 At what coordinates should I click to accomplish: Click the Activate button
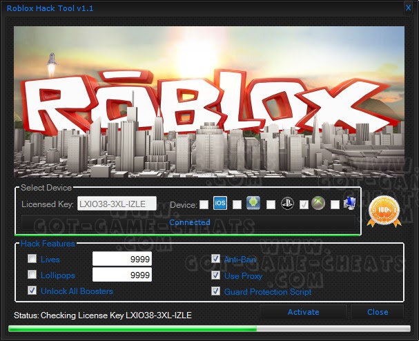pos(303,312)
